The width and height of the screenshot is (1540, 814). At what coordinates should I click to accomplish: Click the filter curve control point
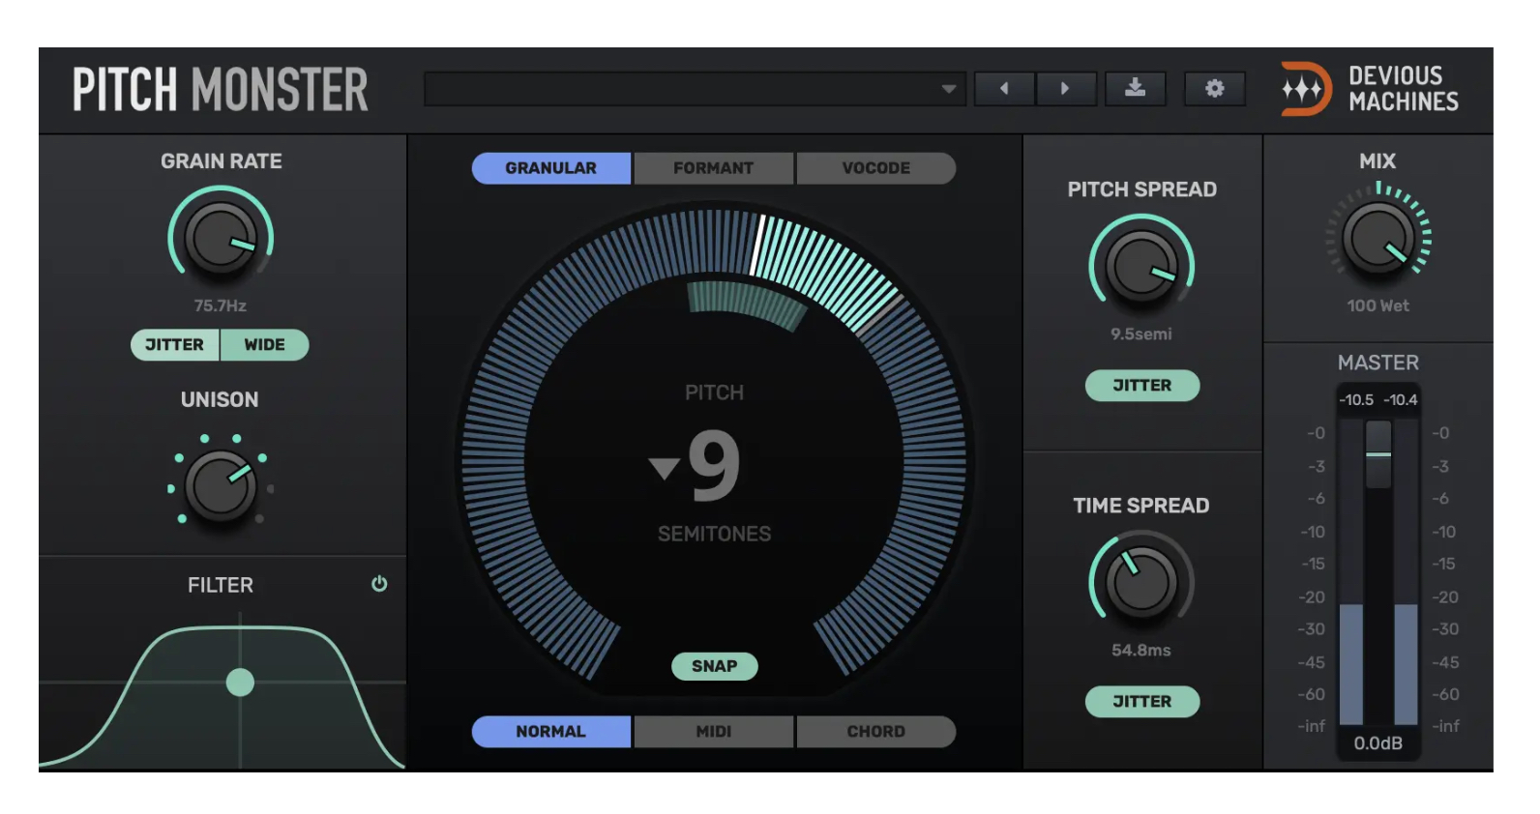[240, 683]
